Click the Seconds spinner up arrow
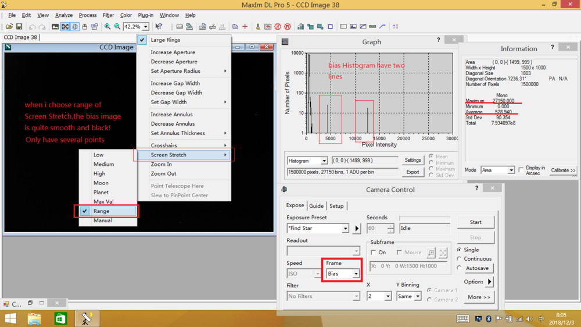 pyautogui.click(x=390, y=226)
